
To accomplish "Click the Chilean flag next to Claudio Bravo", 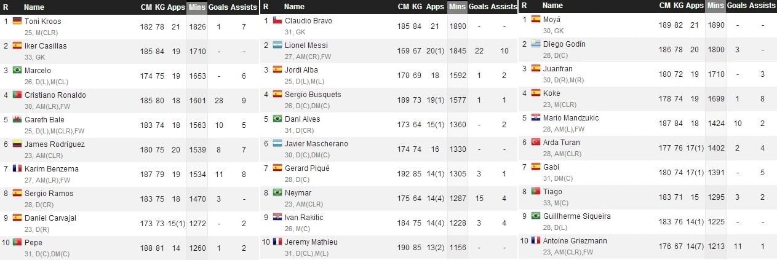I will [x=277, y=20].
